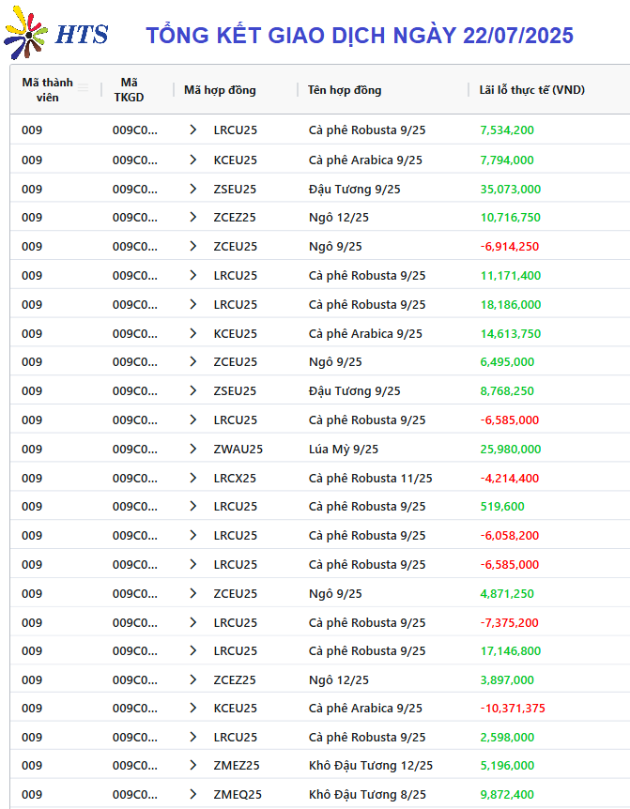Screen dimensions: 630x809
Task: Select the Đậu Tương 9/25 cell with 8,768,250
Action: click(x=355, y=391)
